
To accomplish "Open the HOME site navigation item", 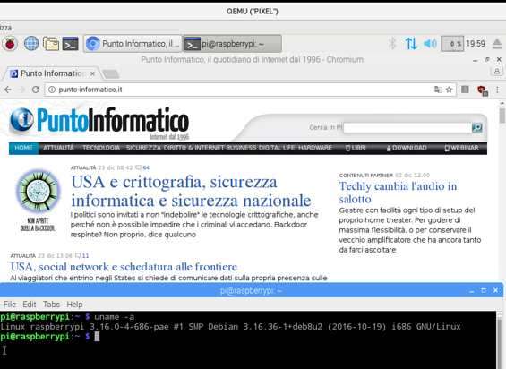I will click(x=23, y=148).
